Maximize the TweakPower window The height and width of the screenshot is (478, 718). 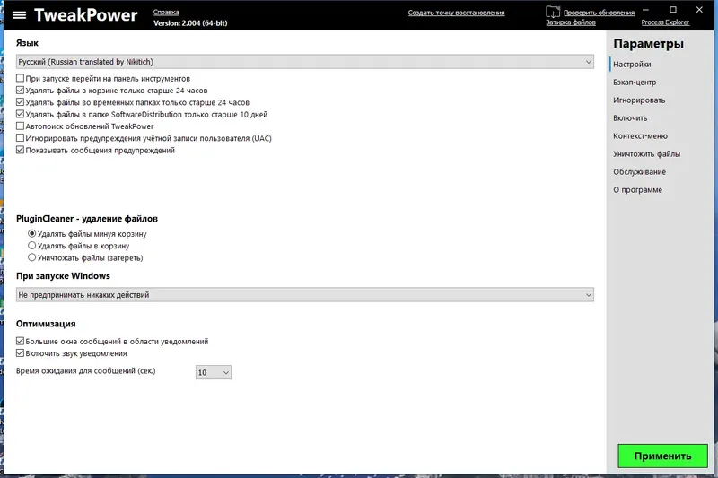click(672, 10)
